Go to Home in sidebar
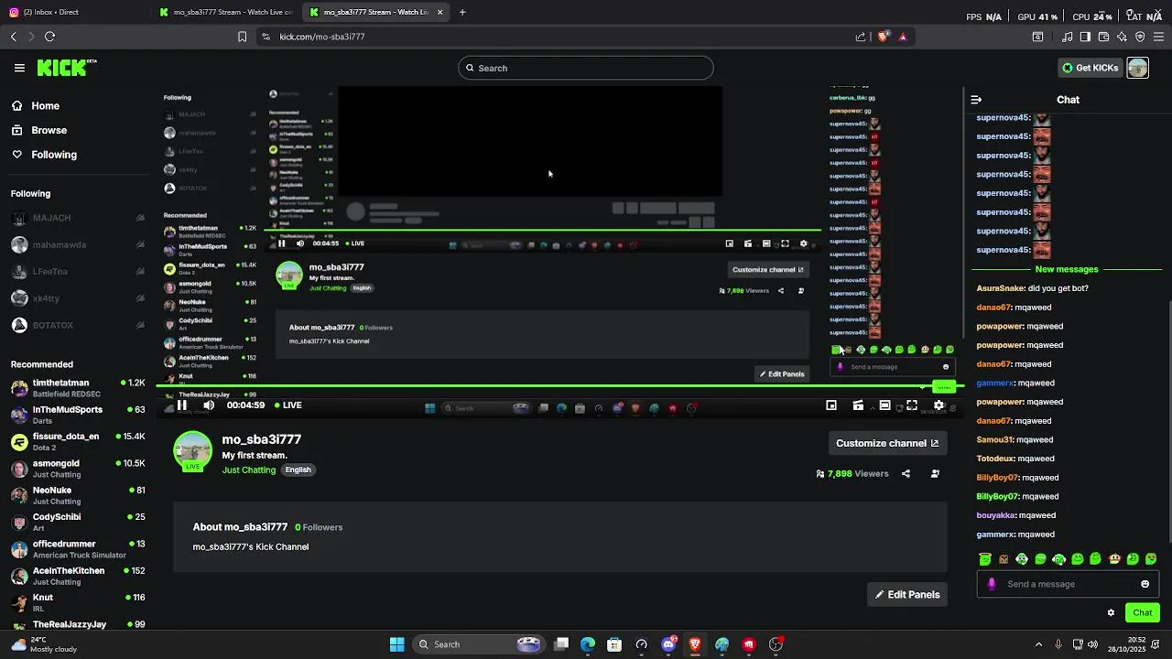Viewport: 1172px width, 659px height. (45, 106)
